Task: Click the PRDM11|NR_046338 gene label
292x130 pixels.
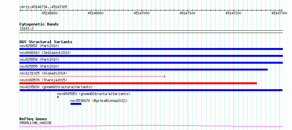Action: tap(35, 123)
